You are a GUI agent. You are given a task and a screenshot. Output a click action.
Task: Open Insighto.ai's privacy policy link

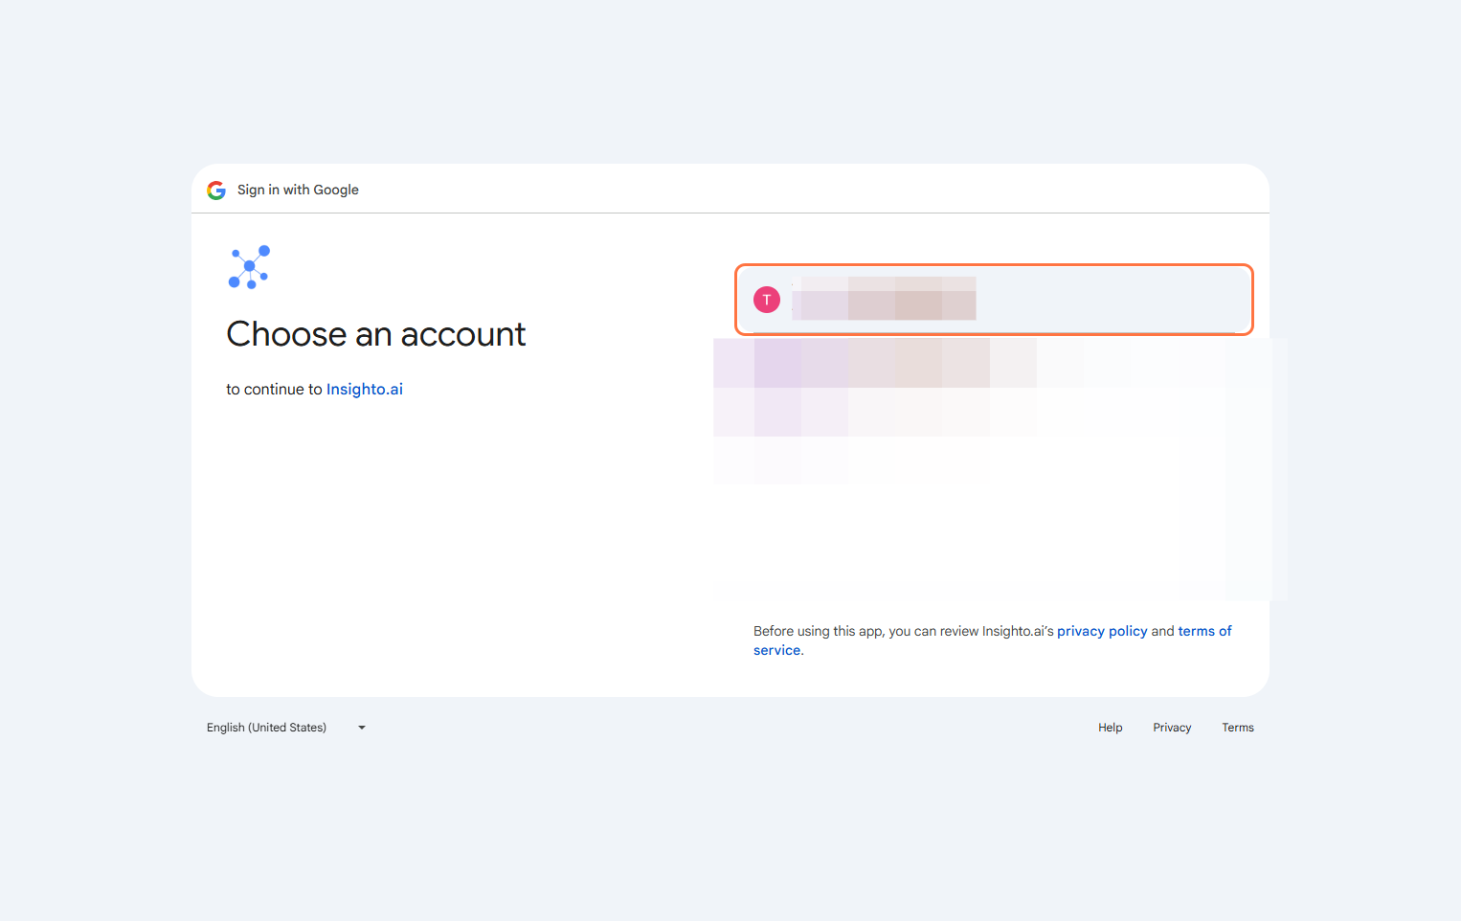[x=1102, y=631]
